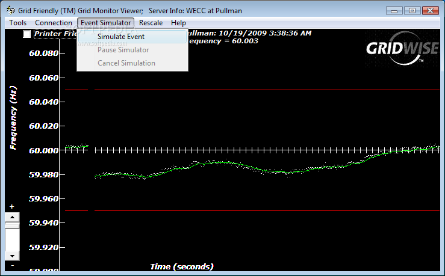Screen dimensions: 445x276
Task: Click the frequency = 60.003 readout
Action: [x=223, y=41]
